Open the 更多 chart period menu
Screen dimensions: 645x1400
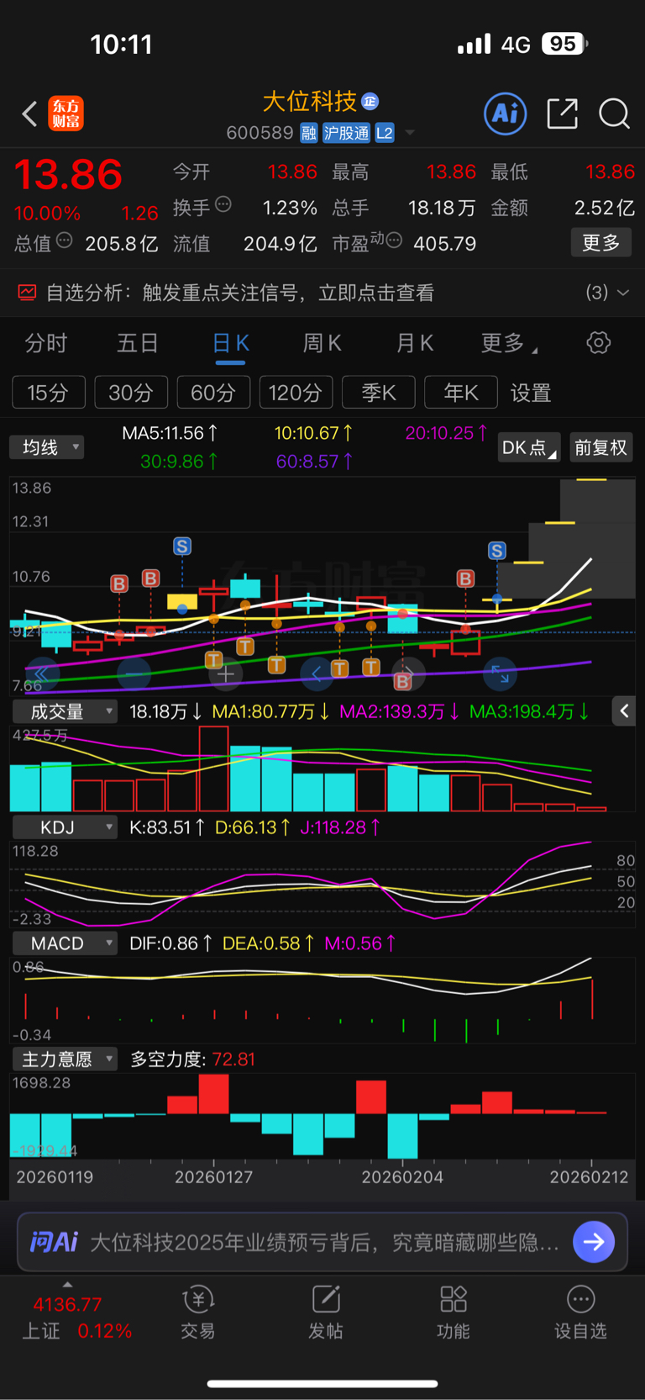click(508, 343)
